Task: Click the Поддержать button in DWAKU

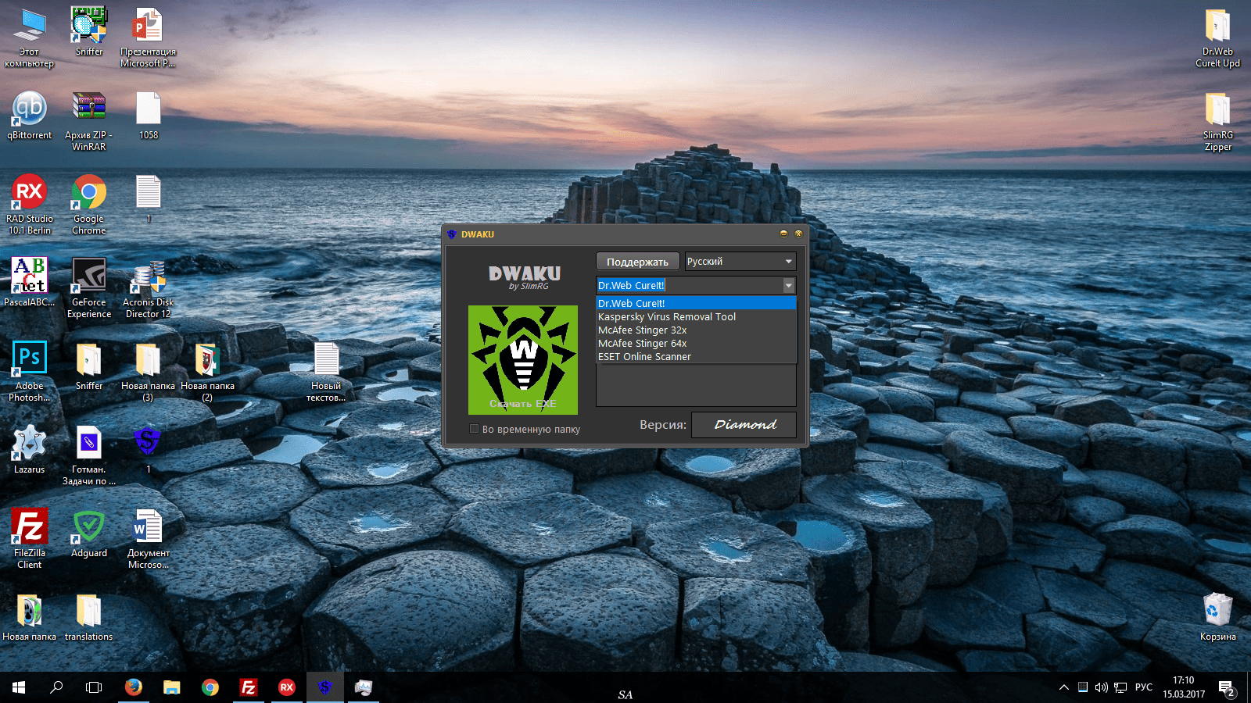Action: pyautogui.click(x=637, y=262)
